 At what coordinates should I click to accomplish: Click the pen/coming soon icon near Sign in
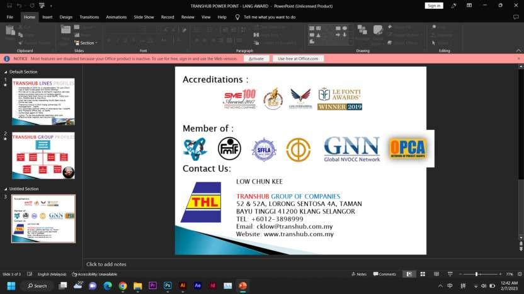(453, 6)
